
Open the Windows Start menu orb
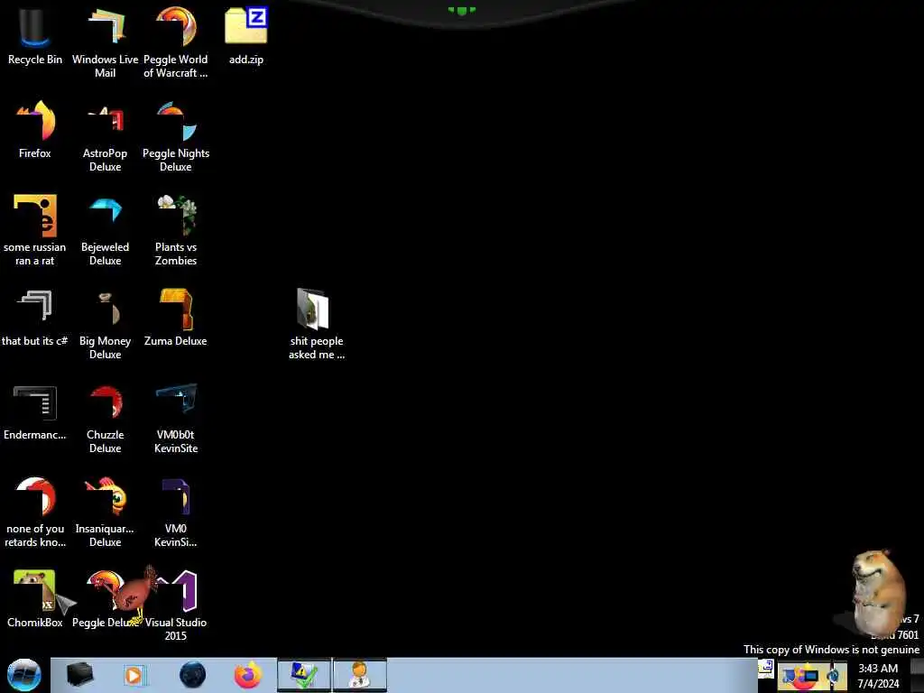(x=24, y=675)
